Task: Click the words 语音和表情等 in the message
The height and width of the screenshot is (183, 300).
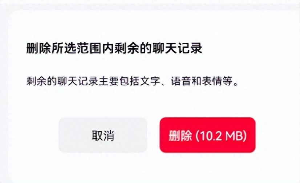Action: click(x=201, y=81)
